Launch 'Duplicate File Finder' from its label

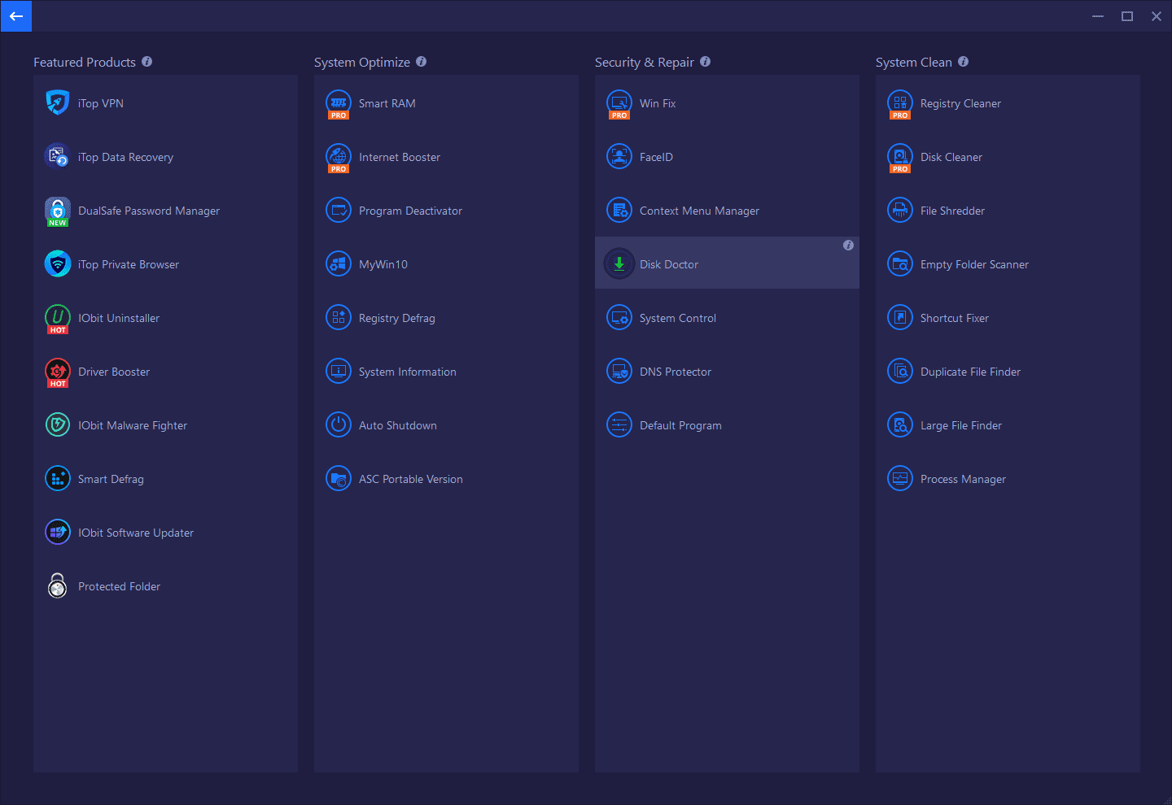point(970,372)
